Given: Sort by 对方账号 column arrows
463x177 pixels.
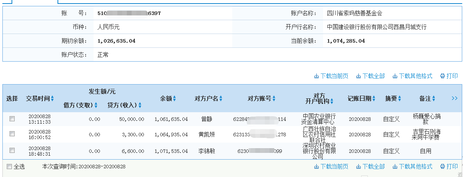Looking at the screenshot, I should pos(274,99).
